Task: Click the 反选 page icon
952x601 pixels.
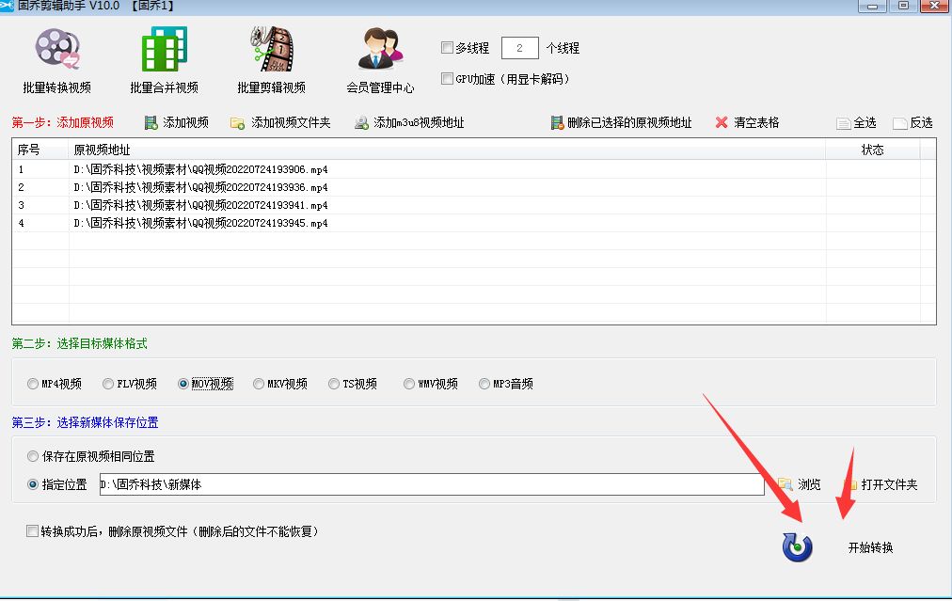Action: pos(899,123)
